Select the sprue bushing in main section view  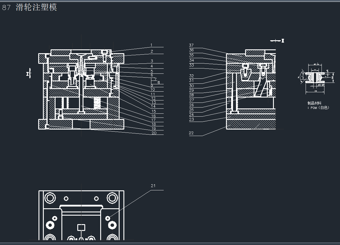coord(81,59)
